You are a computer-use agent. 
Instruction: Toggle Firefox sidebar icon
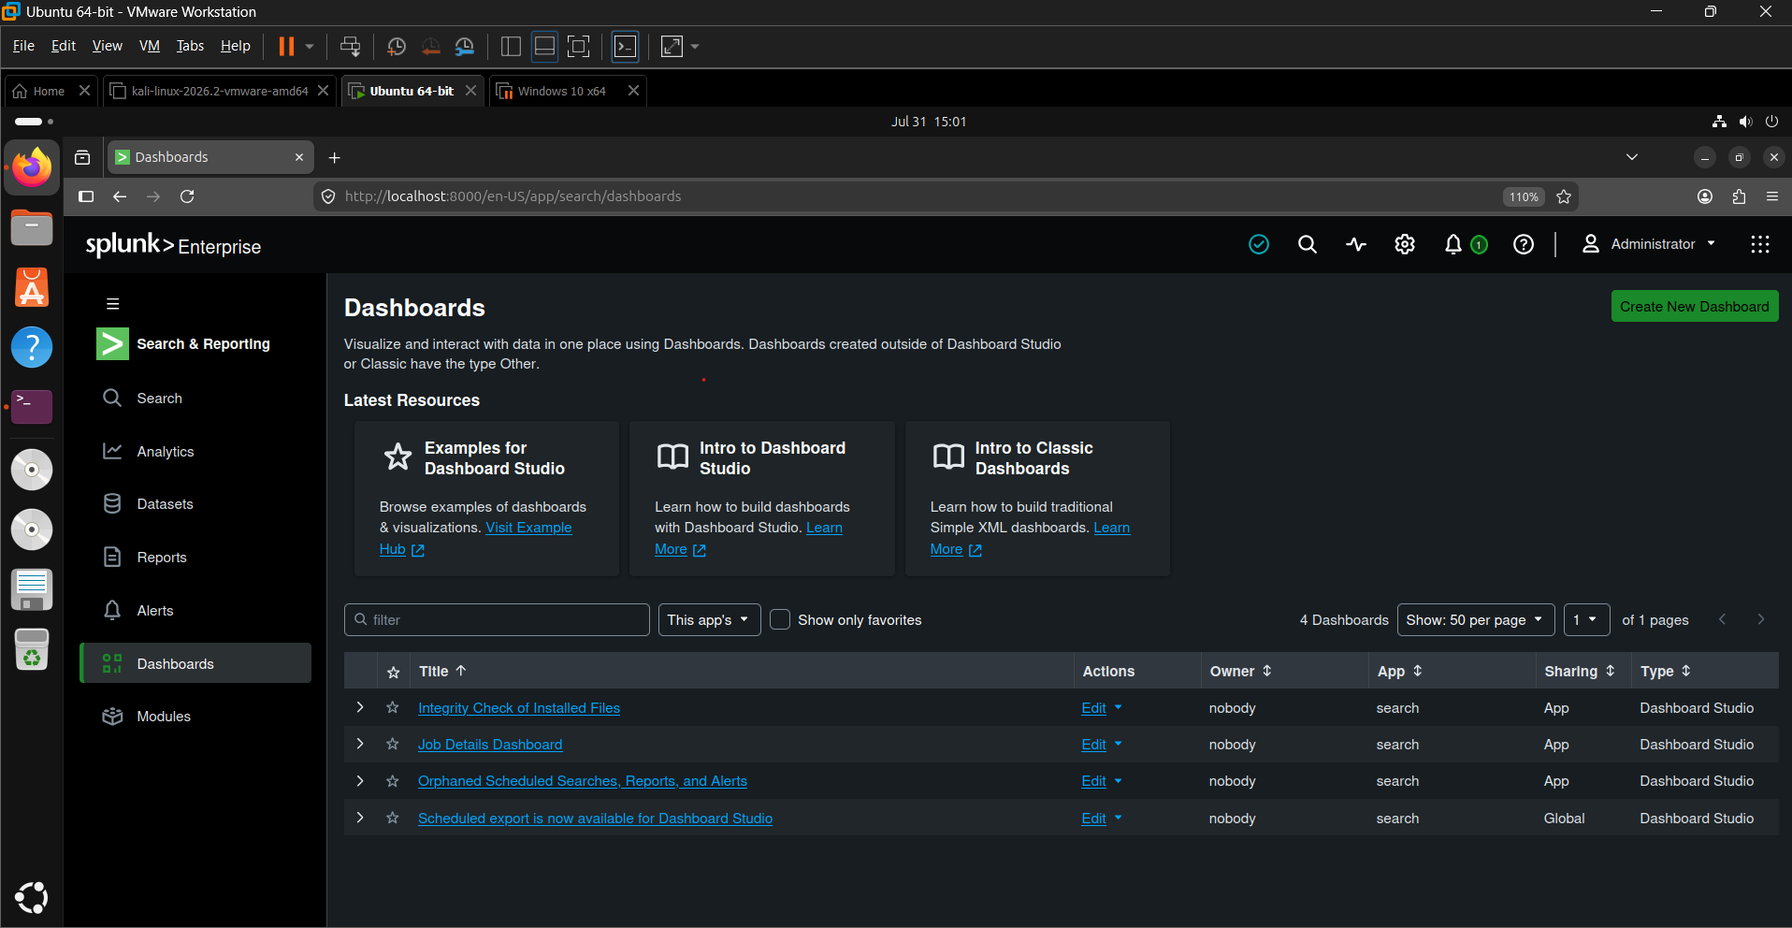(x=86, y=196)
